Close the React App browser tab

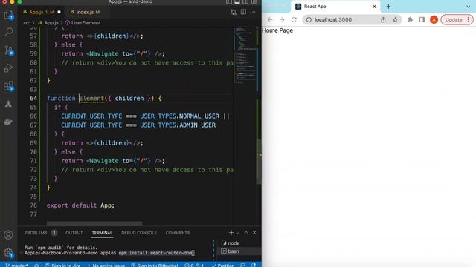[374, 7]
